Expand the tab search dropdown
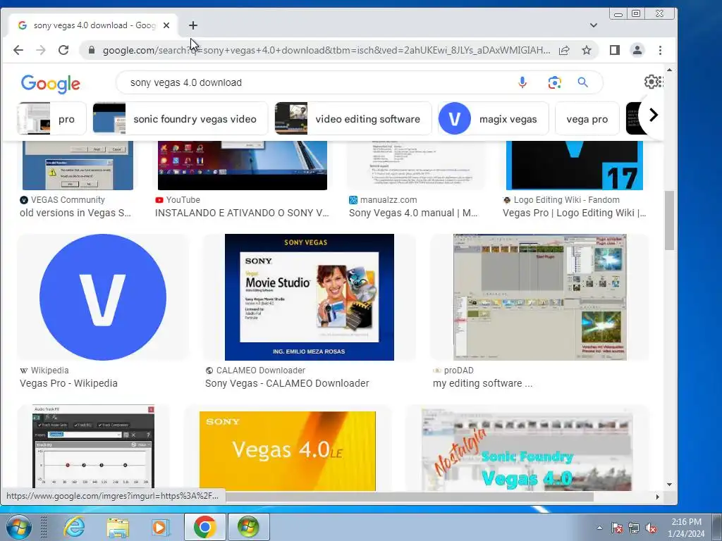Image resolution: width=722 pixels, height=541 pixels. point(594,25)
